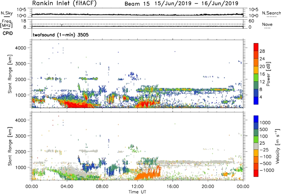Click the "18" frequency axis tick
The height and width of the screenshot is (194, 281).
pos(24,21)
